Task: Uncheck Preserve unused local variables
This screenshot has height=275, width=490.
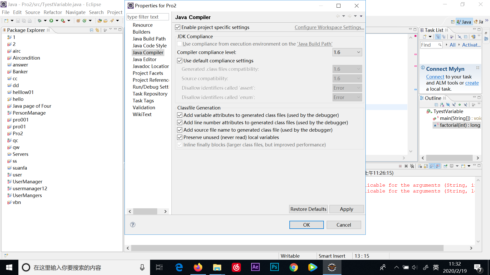Action: (180, 137)
